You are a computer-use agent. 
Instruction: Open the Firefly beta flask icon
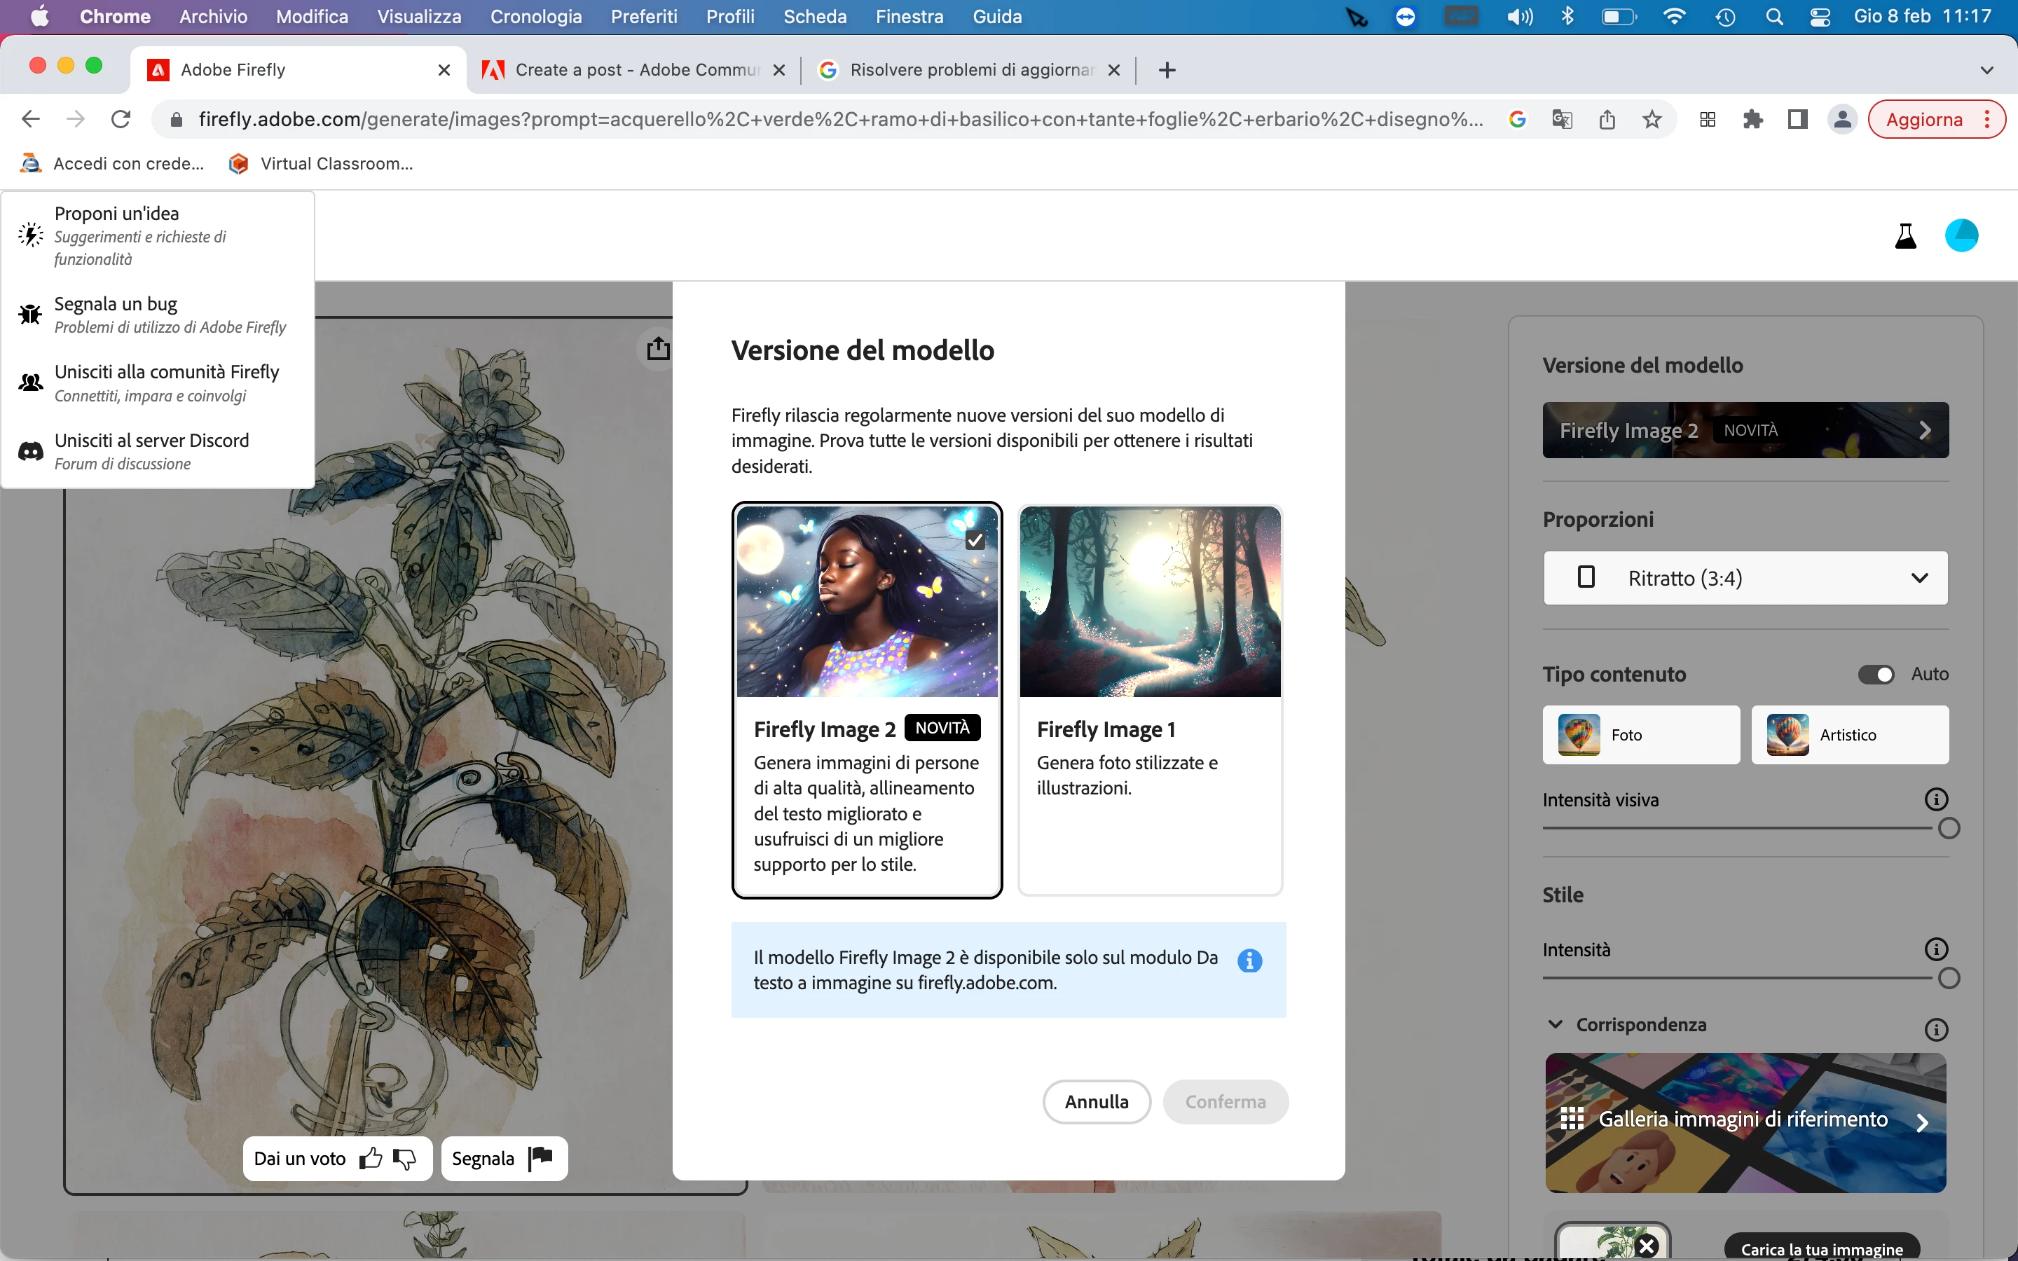pos(1905,236)
